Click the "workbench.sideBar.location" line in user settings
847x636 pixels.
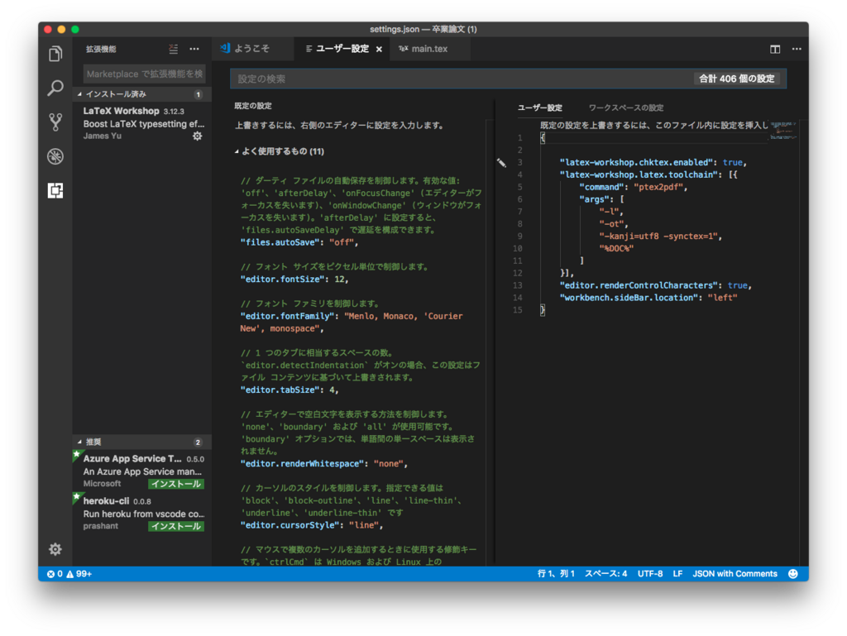point(648,298)
